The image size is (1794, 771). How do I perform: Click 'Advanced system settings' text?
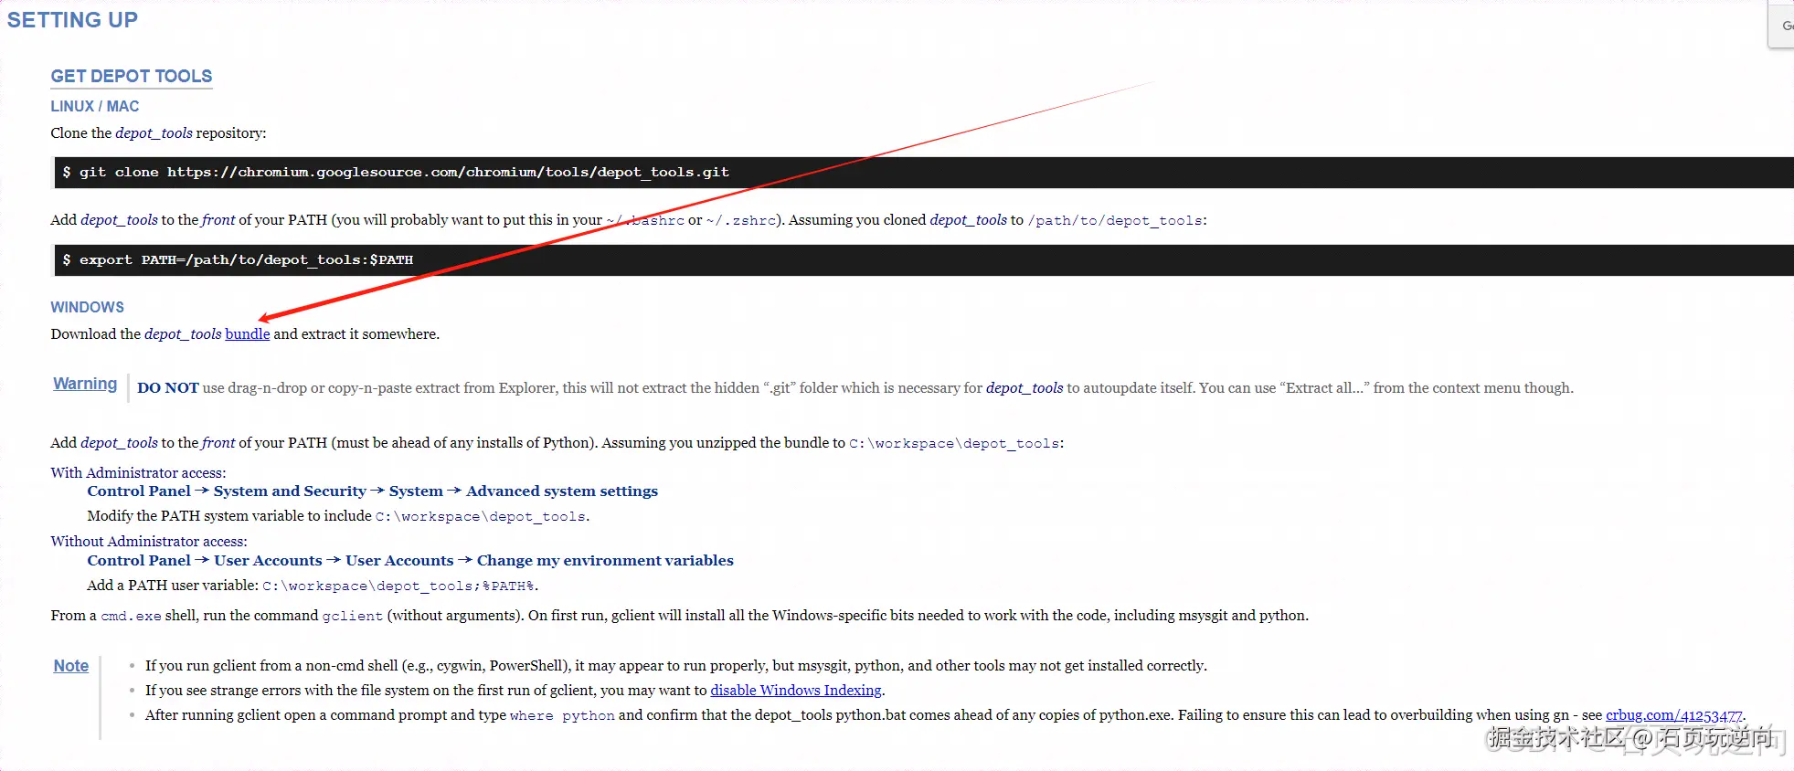pos(562,491)
